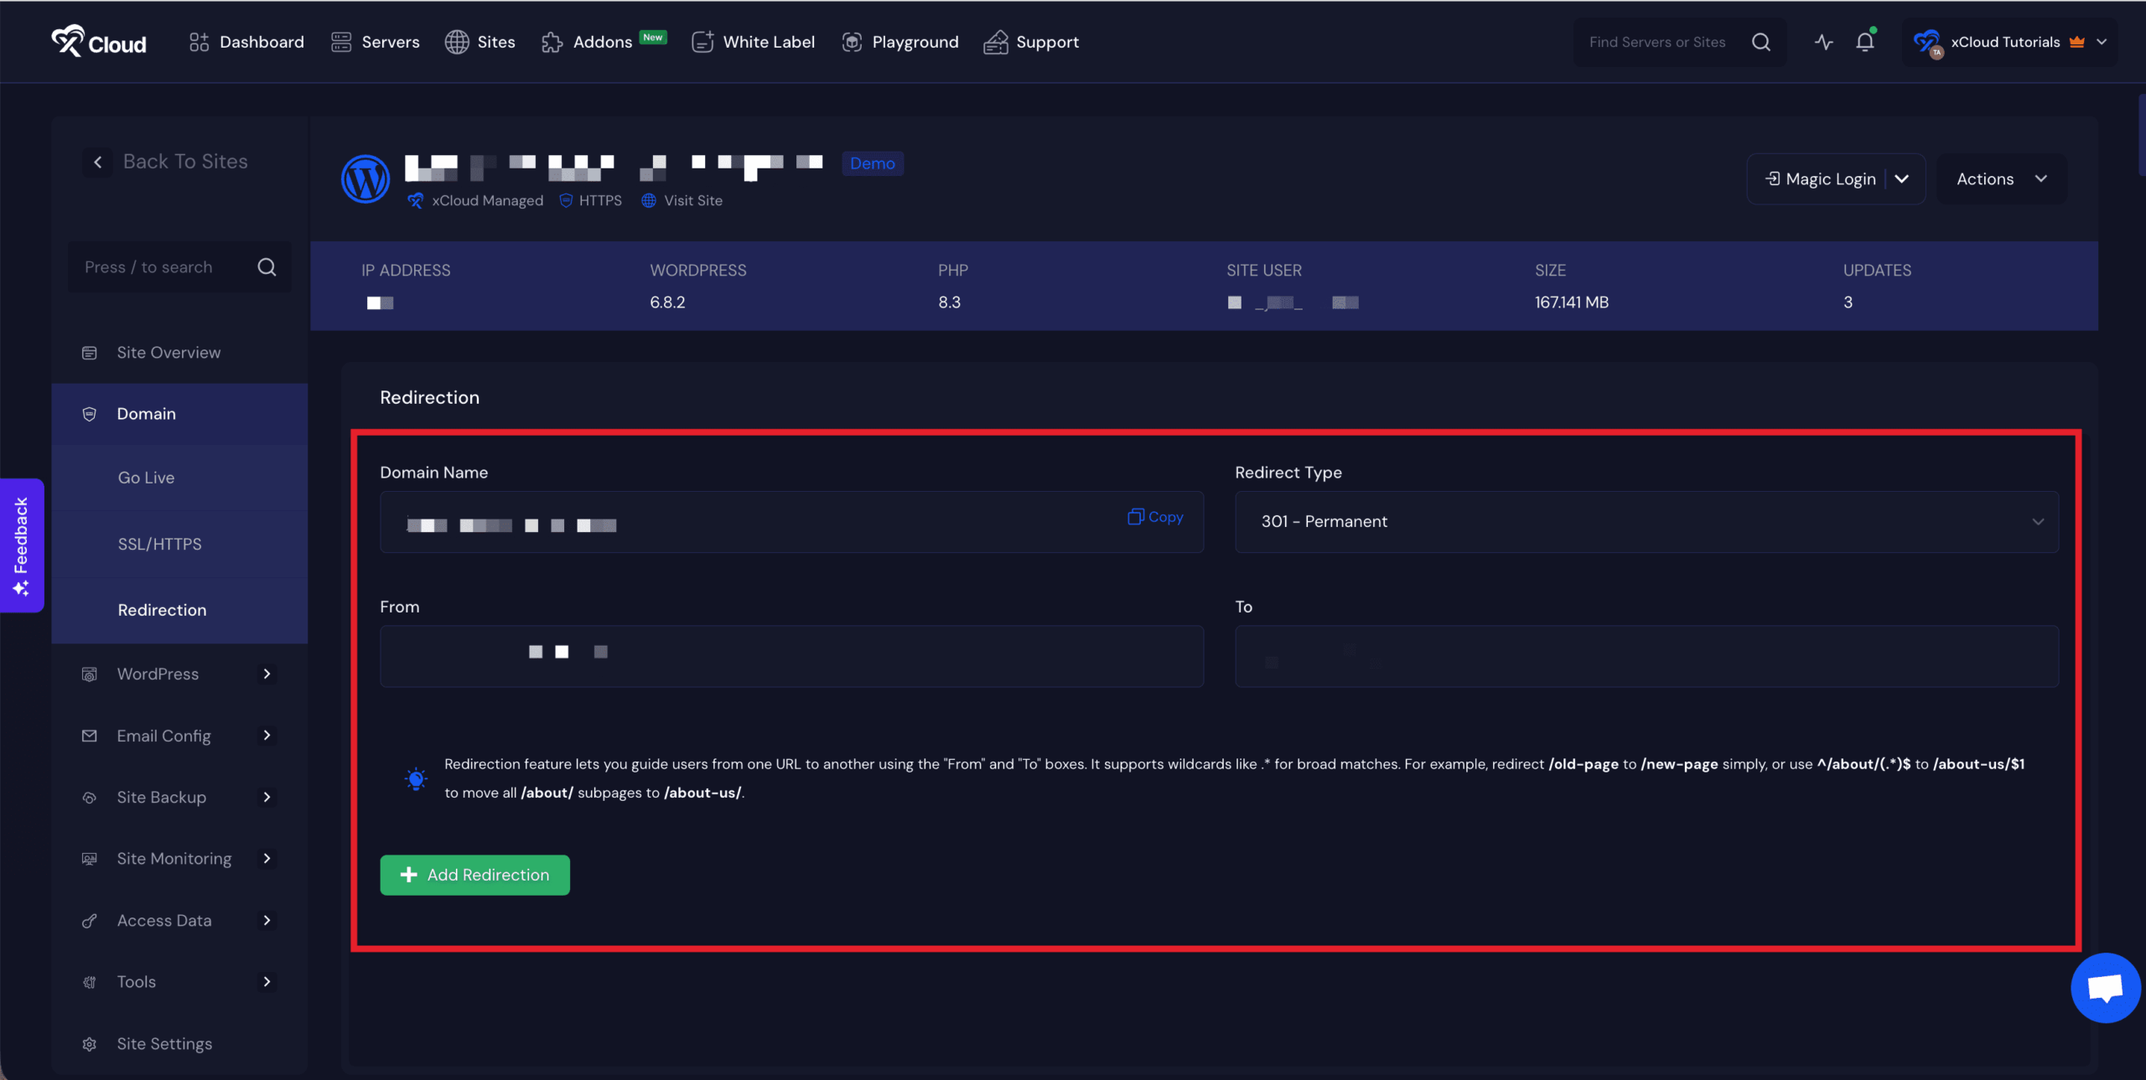Click the search magnifier in top bar
This screenshot has height=1080, width=2146.
pyautogui.click(x=1760, y=42)
